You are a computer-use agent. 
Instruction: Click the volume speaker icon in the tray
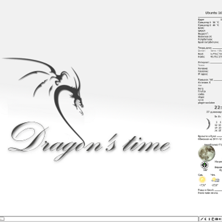(x=220, y=219)
